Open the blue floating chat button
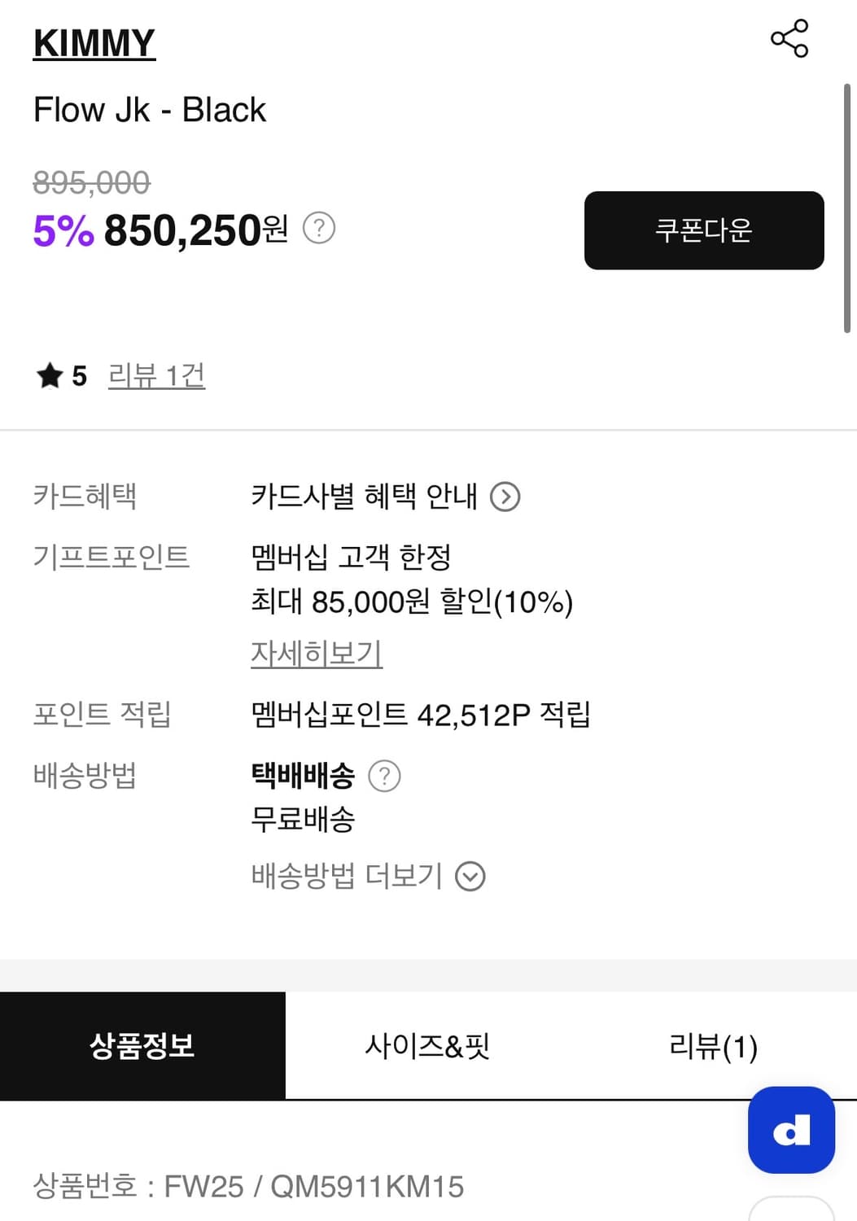Screen dimensions: 857x1221 pyautogui.click(x=791, y=1129)
